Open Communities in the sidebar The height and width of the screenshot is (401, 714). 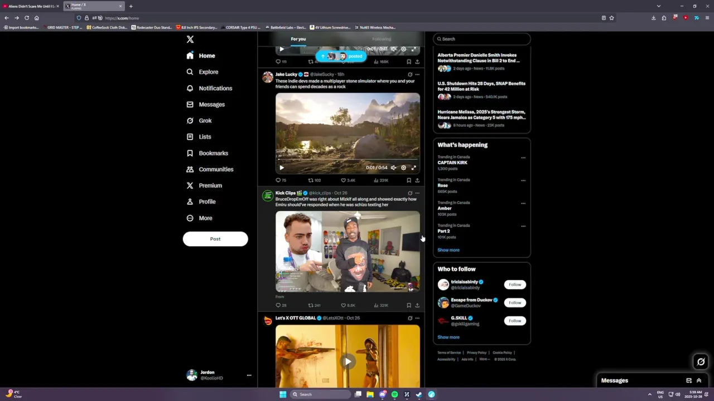coord(210,169)
